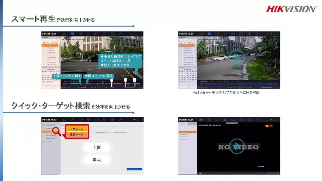Click the red magnifying glass icon
Image resolution: width=322 pixels, height=181 pixels.
coord(57,131)
